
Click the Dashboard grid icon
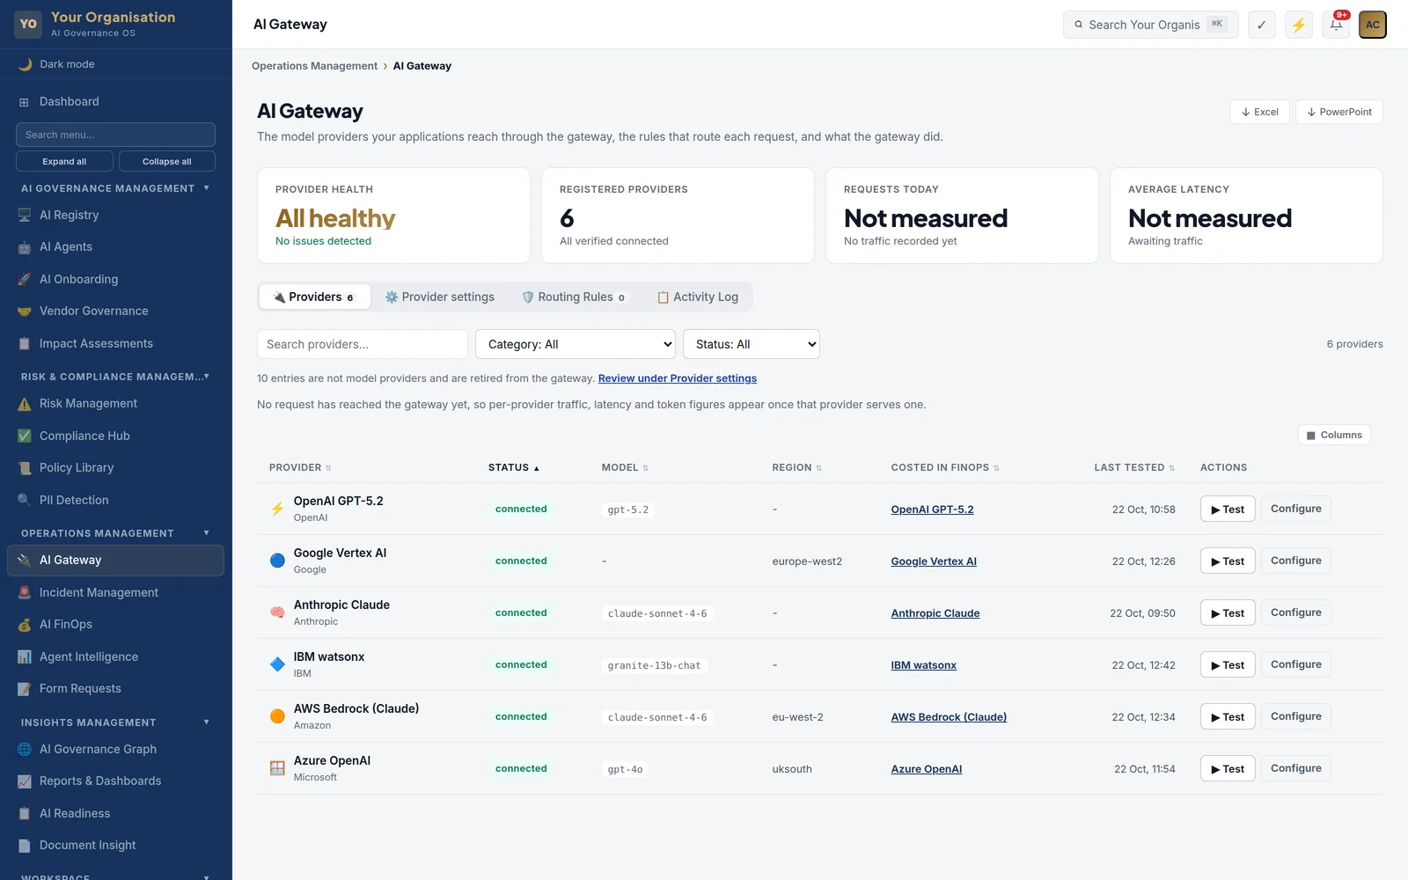click(x=25, y=102)
